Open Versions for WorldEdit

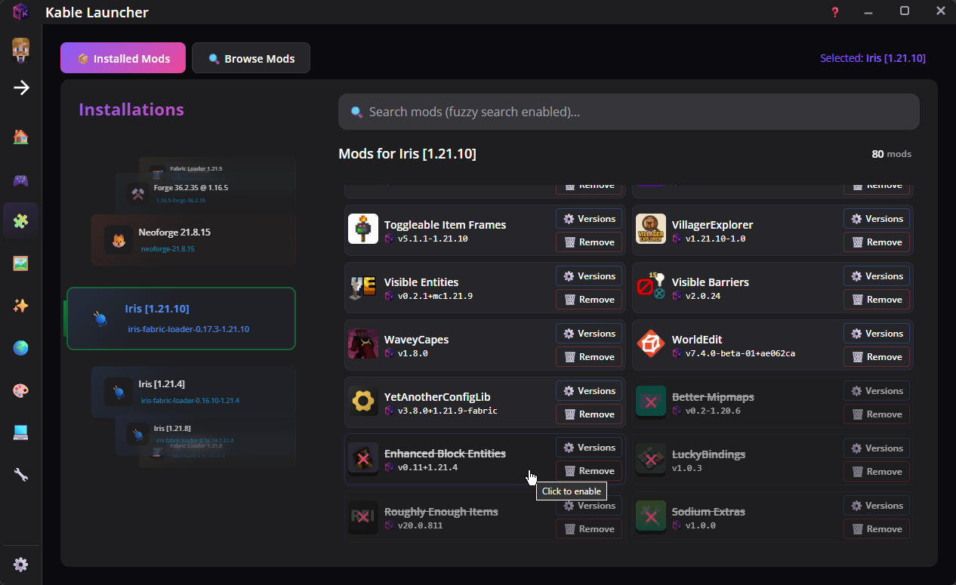(x=876, y=333)
